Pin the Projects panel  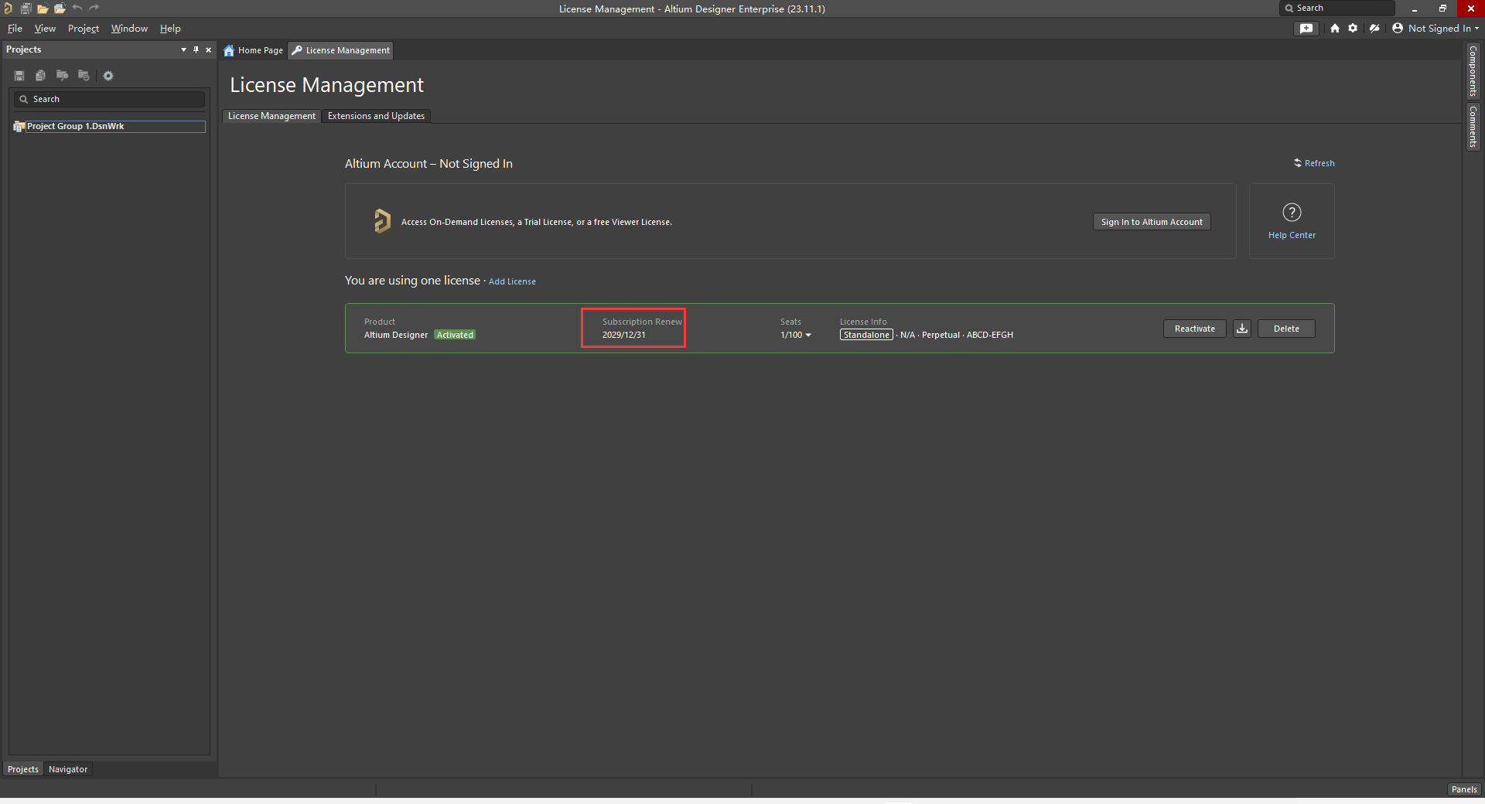(x=196, y=49)
